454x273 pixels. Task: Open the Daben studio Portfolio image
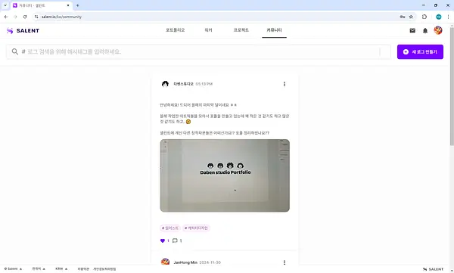pos(225,175)
